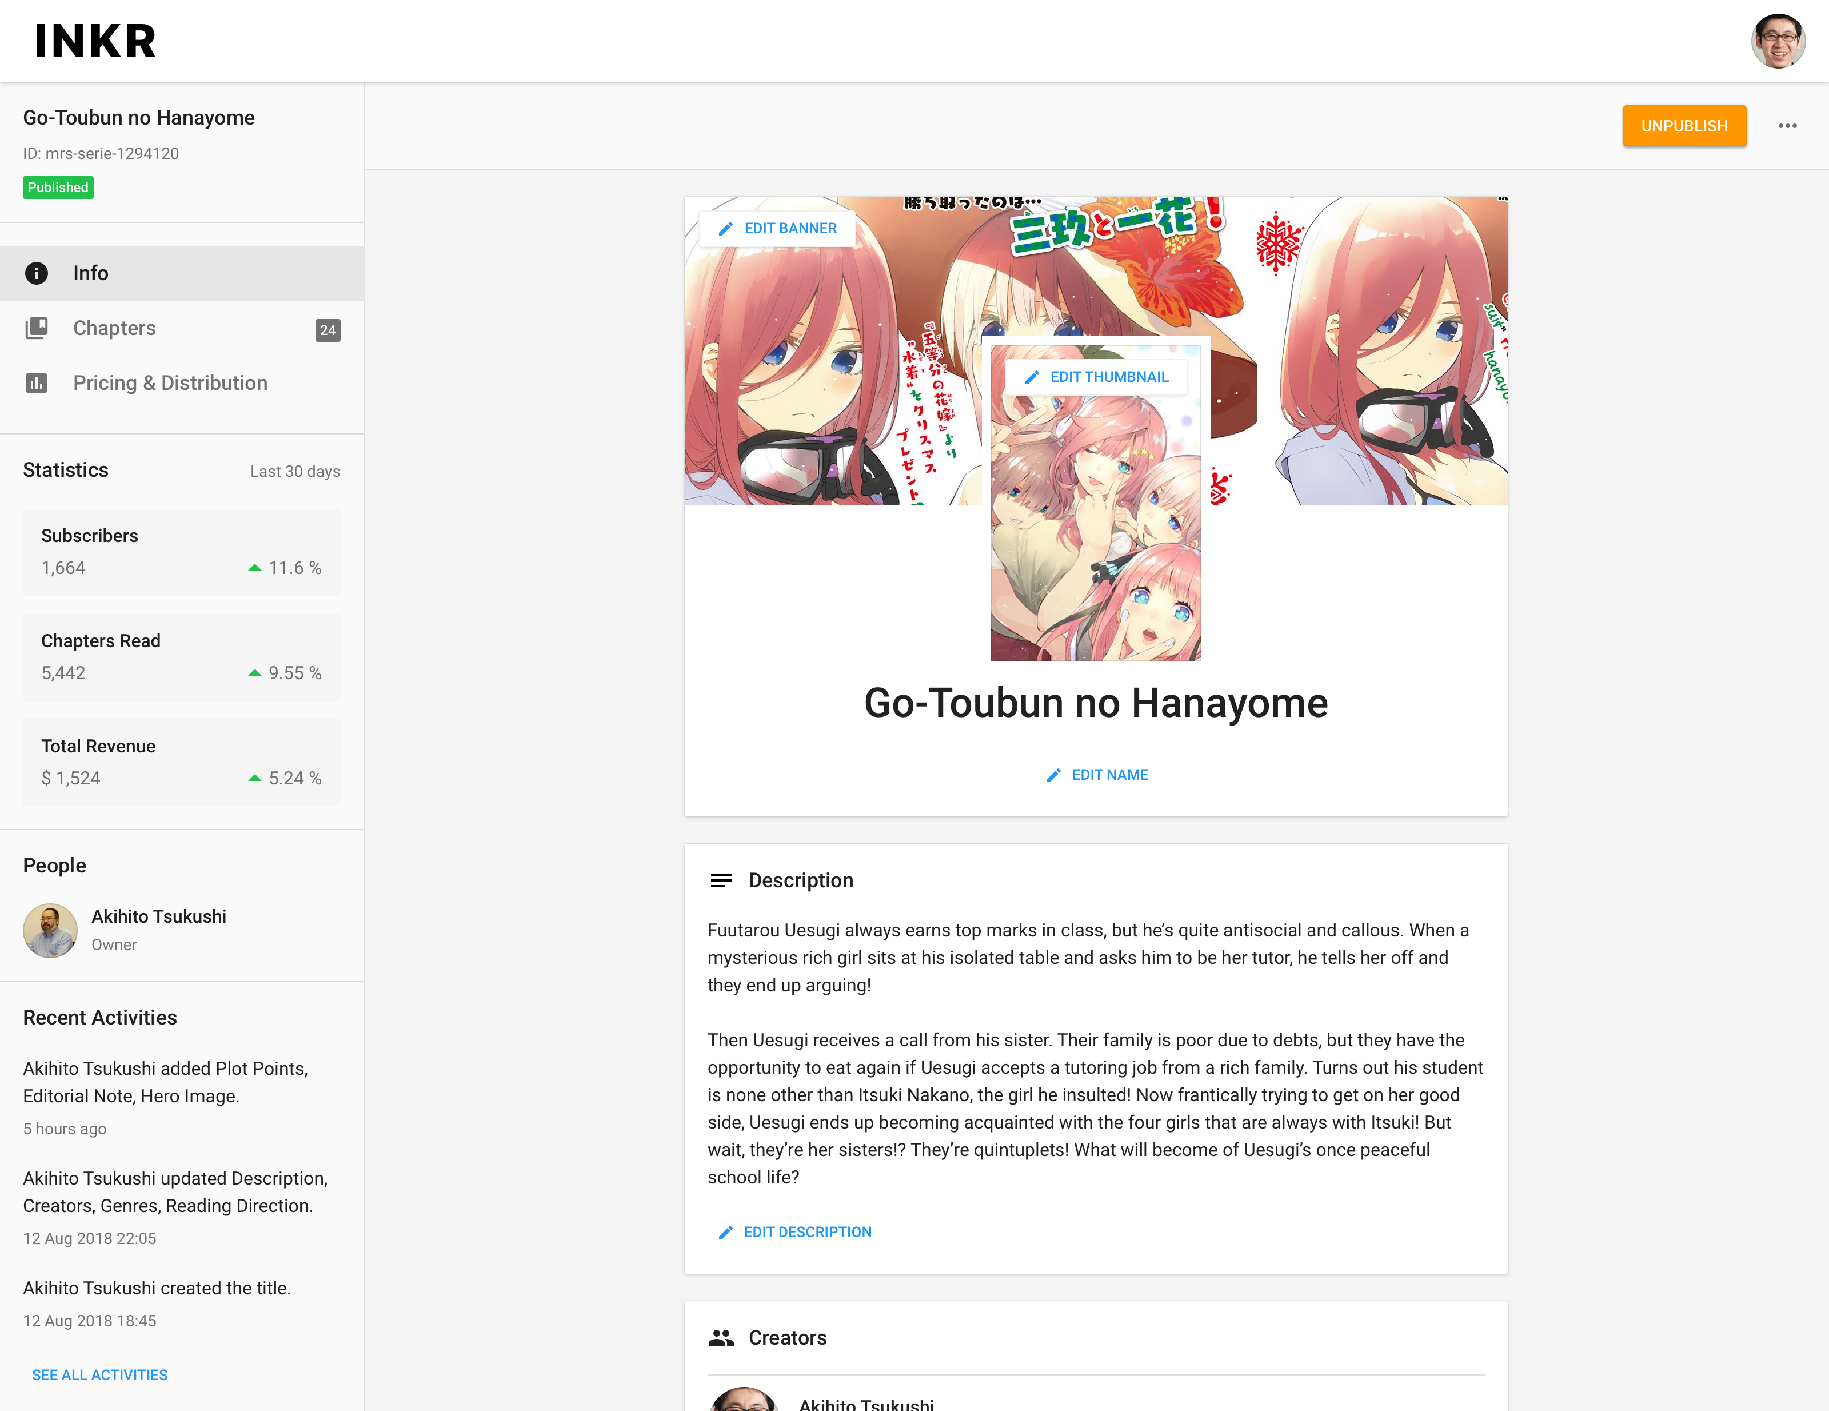Click the Info circle icon
1829x1411 pixels.
[36, 273]
